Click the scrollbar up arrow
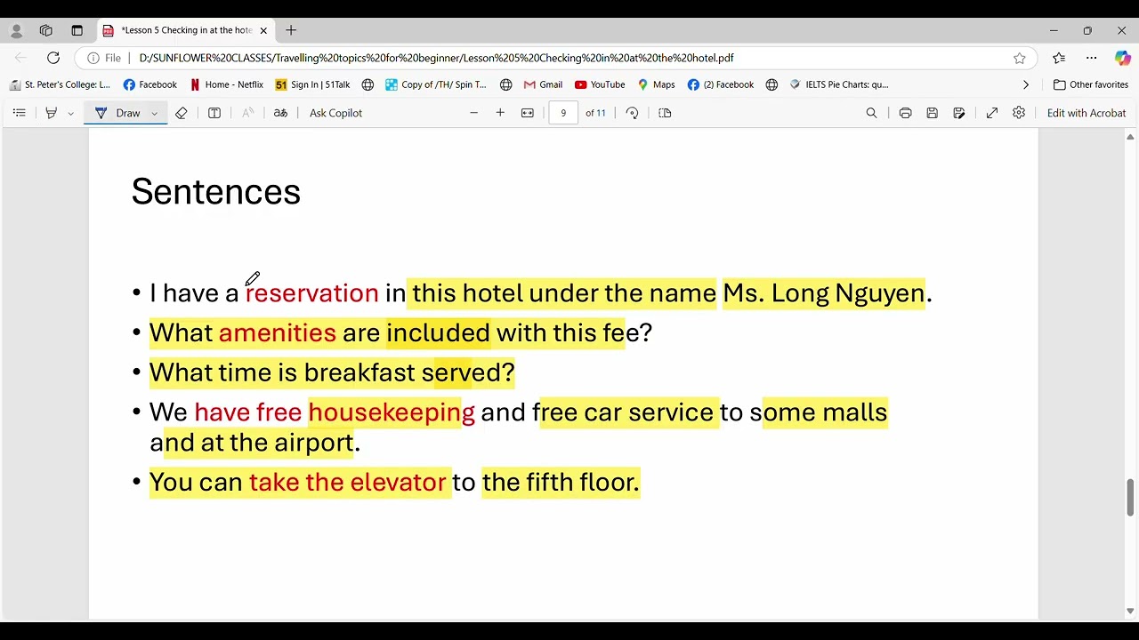This screenshot has width=1139, height=640. click(x=1130, y=137)
